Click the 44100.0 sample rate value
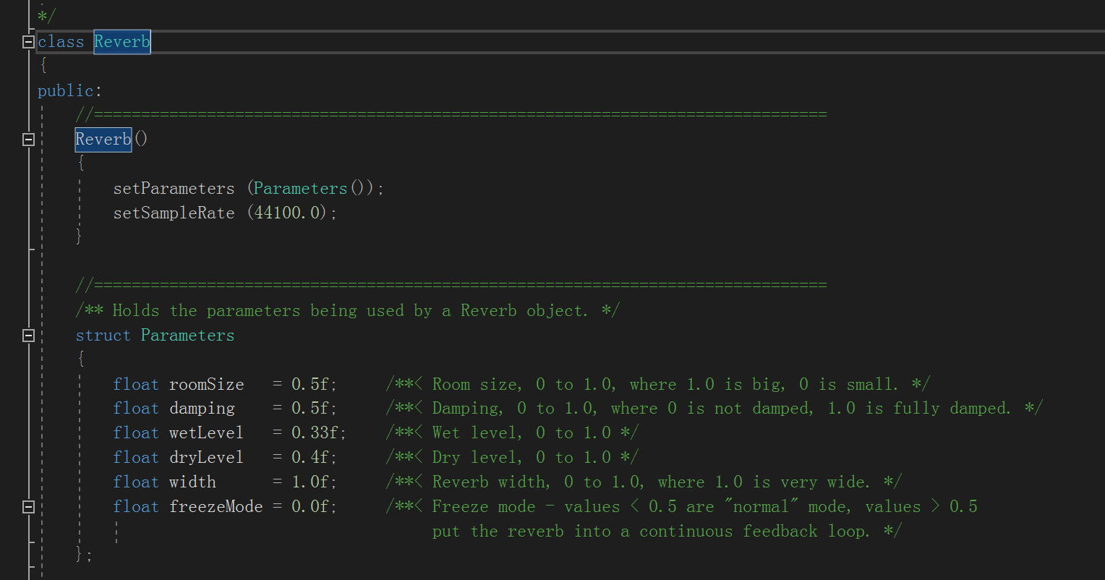1105x580 pixels. point(292,213)
